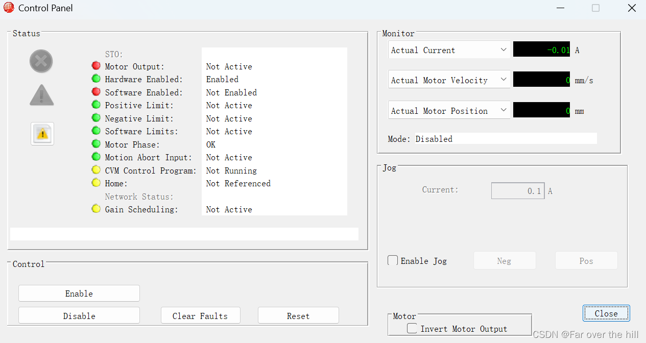
Task: Click the Actual Motor Position value display
Action: pos(541,110)
